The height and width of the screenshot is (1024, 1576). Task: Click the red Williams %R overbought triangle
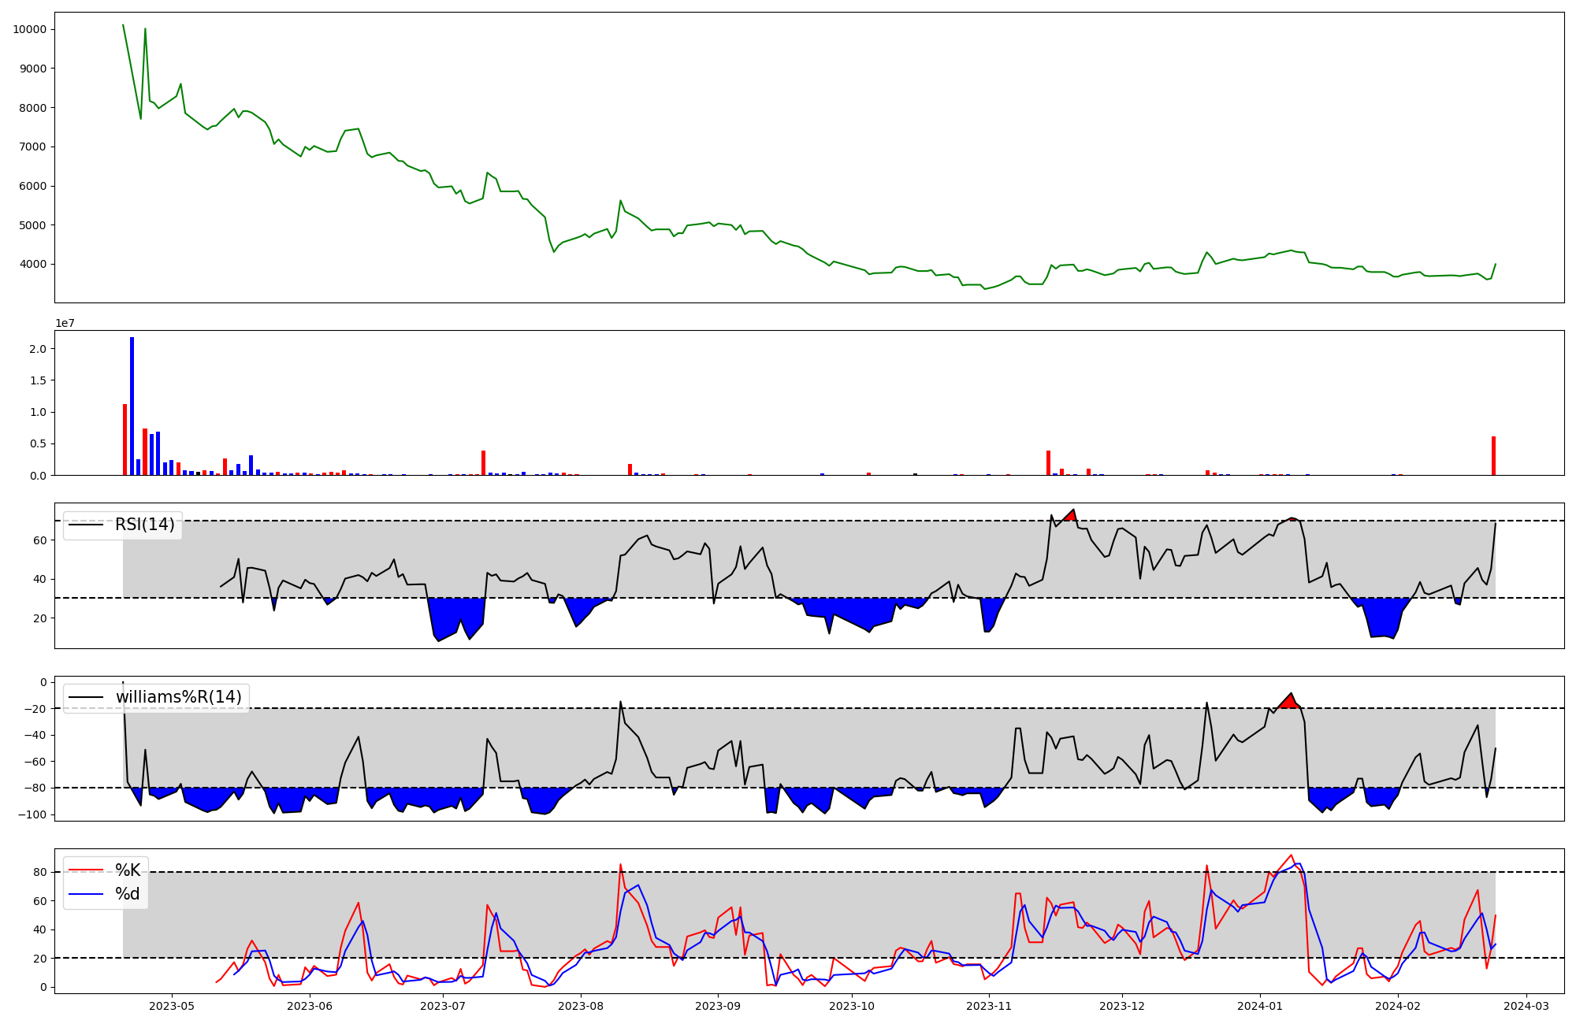(x=1289, y=702)
